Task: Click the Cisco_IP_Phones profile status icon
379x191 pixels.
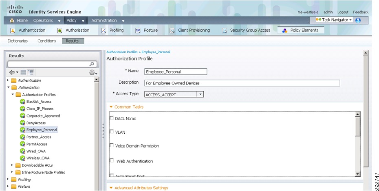Action: (22, 109)
